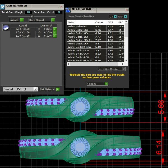The height and width of the screenshot is (168, 168).
Task: Click the 1.30 X 1.30 gem size cell
Action: pyautogui.click(x=22, y=32)
